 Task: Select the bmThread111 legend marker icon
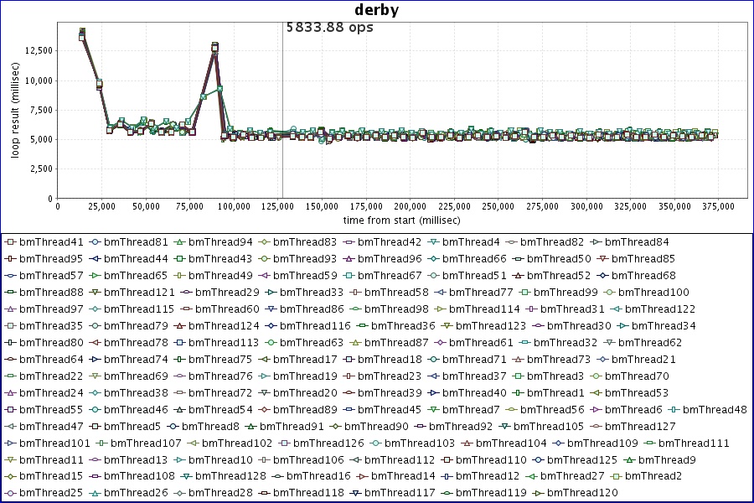coord(649,443)
